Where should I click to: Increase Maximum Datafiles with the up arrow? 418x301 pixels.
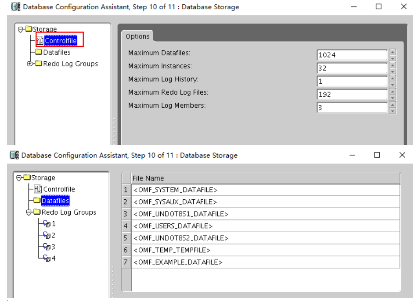point(393,52)
